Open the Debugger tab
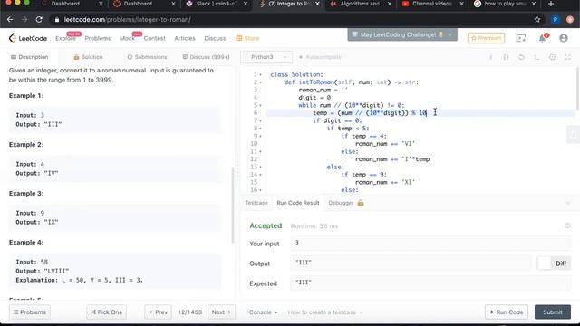This screenshot has width=580, height=326. (341, 203)
